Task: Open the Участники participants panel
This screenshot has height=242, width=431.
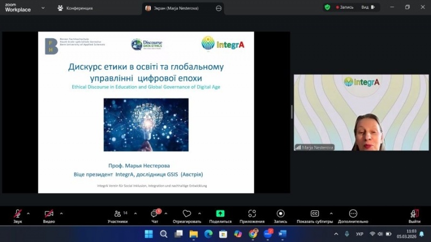Action: pos(117,213)
